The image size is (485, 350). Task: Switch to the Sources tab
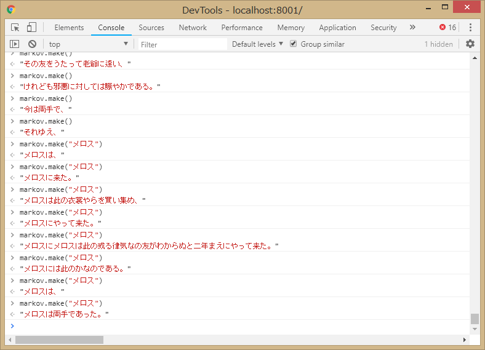151,28
